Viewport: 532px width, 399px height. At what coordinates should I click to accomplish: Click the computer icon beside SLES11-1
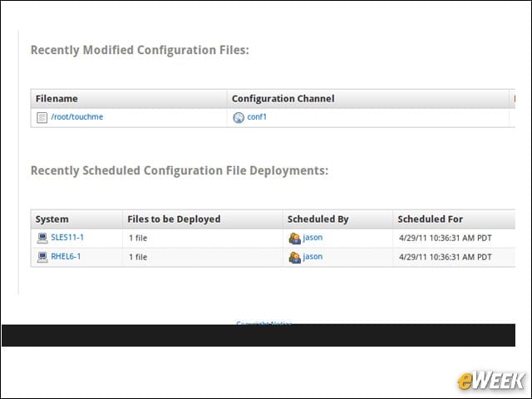42,239
